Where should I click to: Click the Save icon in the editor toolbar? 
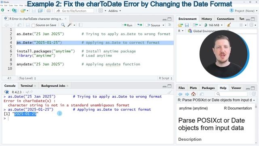tap(28, 25)
